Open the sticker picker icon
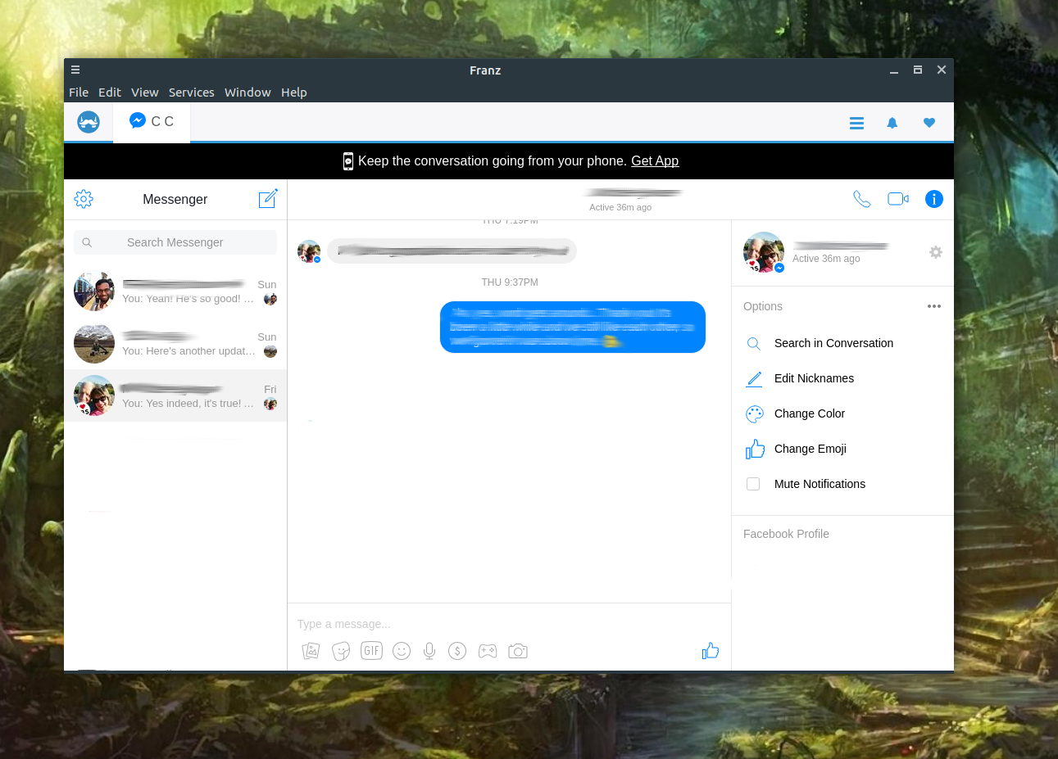The height and width of the screenshot is (759, 1058). (341, 651)
